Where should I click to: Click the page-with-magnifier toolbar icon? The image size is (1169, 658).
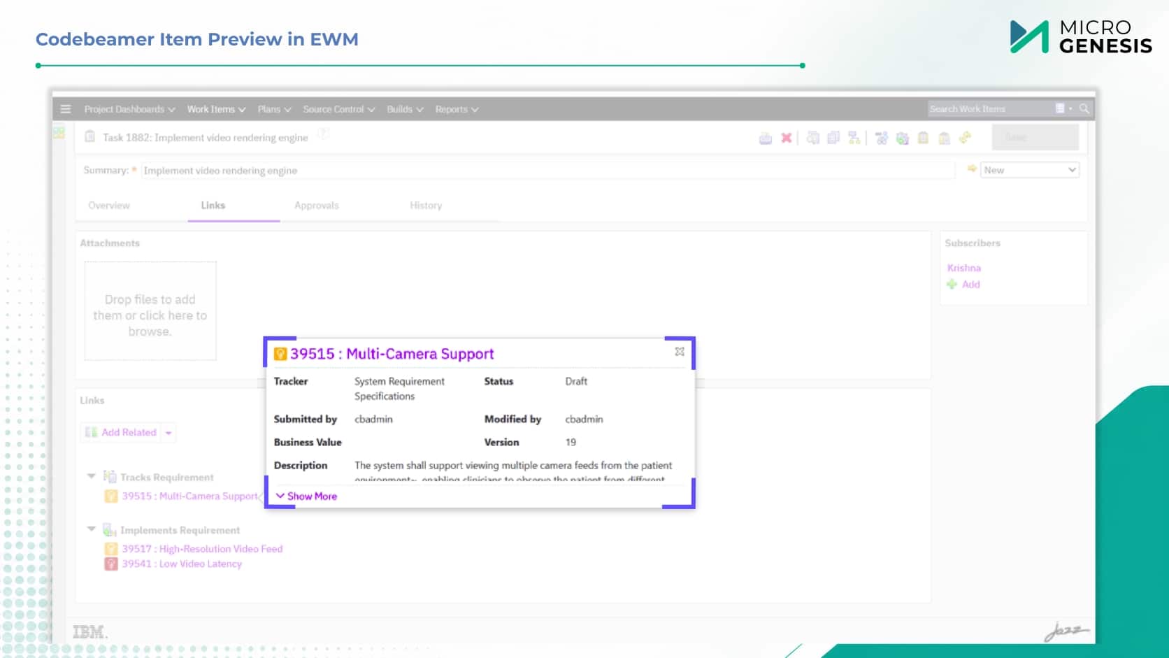pyautogui.click(x=812, y=138)
